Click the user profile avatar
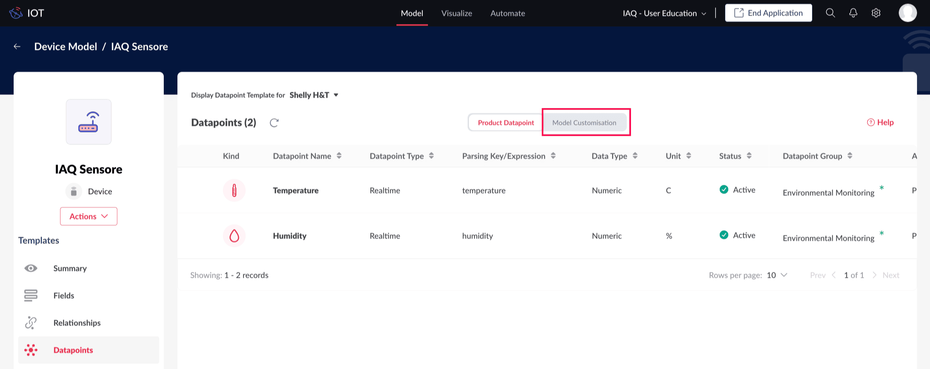930x369 pixels. [x=907, y=13]
